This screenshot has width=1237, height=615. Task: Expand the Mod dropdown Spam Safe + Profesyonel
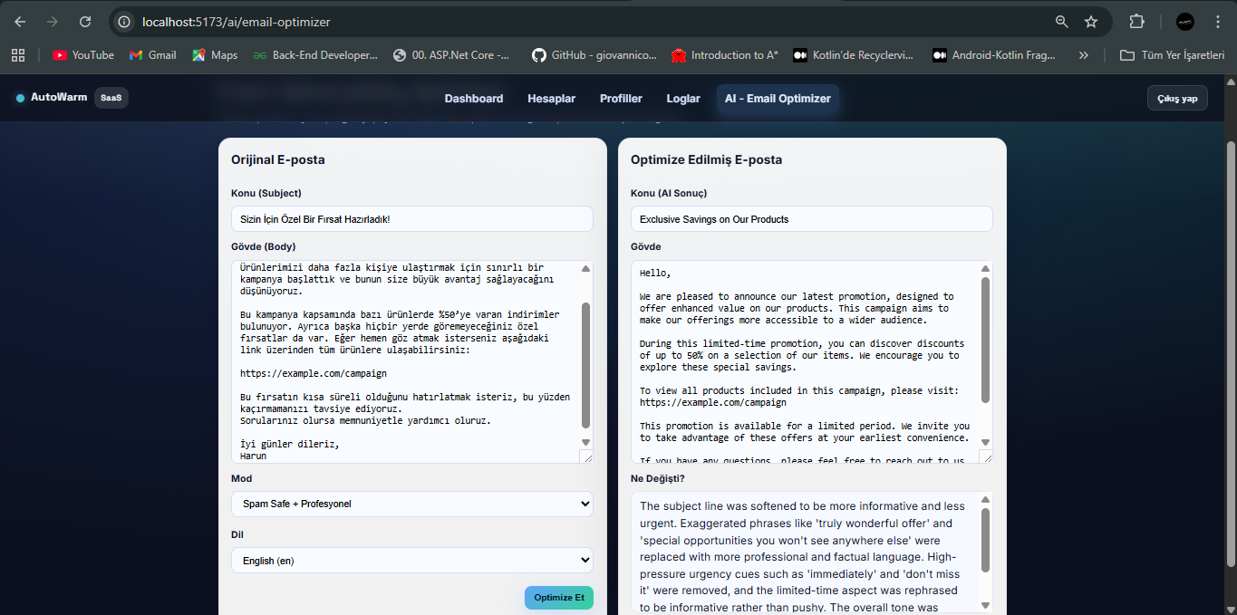coord(411,504)
